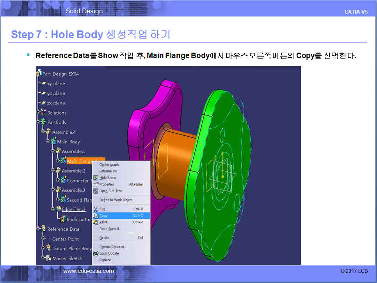Collapse the Reference Data node
This screenshot has height=283, width=377.
pyautogui.click(x=38, y=229)
